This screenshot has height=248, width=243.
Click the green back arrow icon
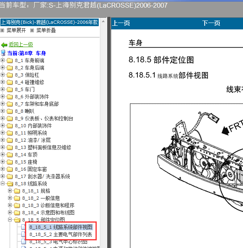click(x=4, y=45)
